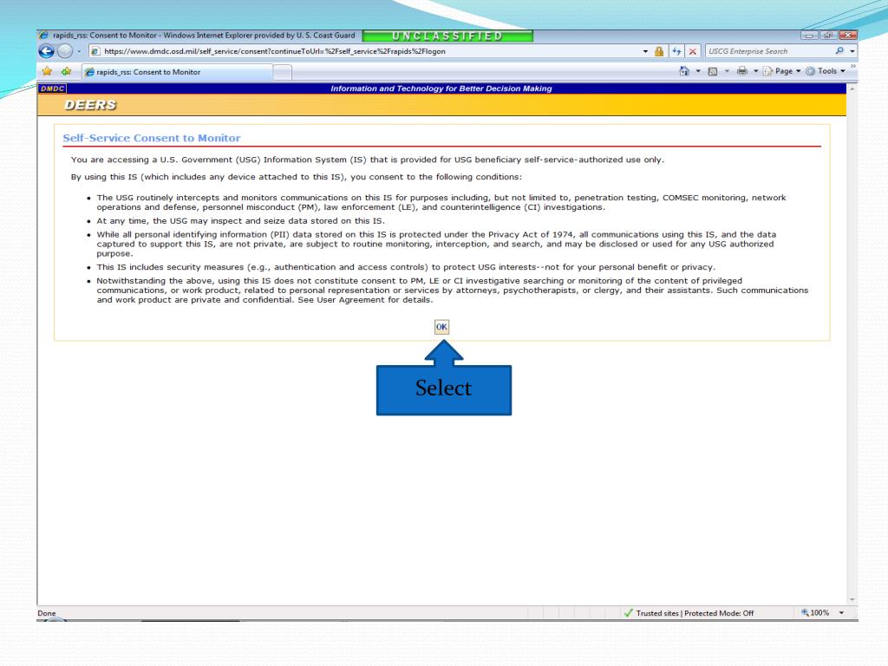Expand the zoom level dropdown arrow

coord(841,613)
